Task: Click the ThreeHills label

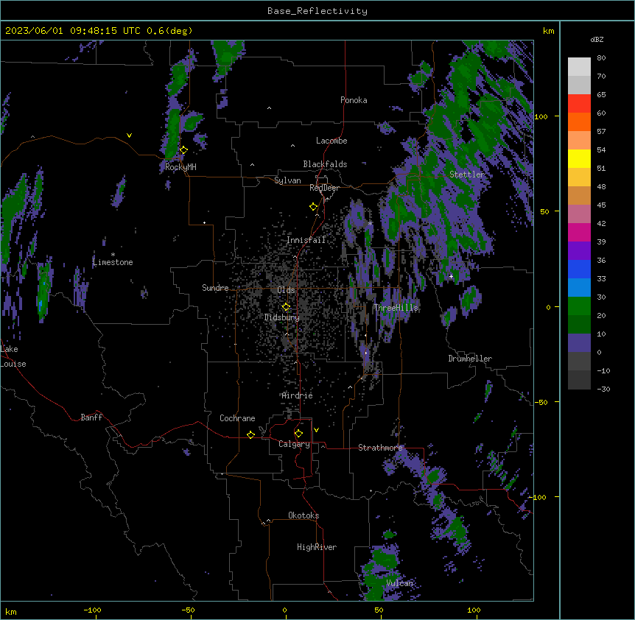Action: pyautogui.click(x=396, y=308)
